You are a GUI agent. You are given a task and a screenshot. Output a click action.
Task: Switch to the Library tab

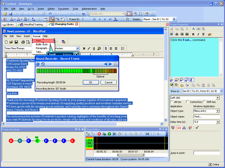(x=8, y=24)
